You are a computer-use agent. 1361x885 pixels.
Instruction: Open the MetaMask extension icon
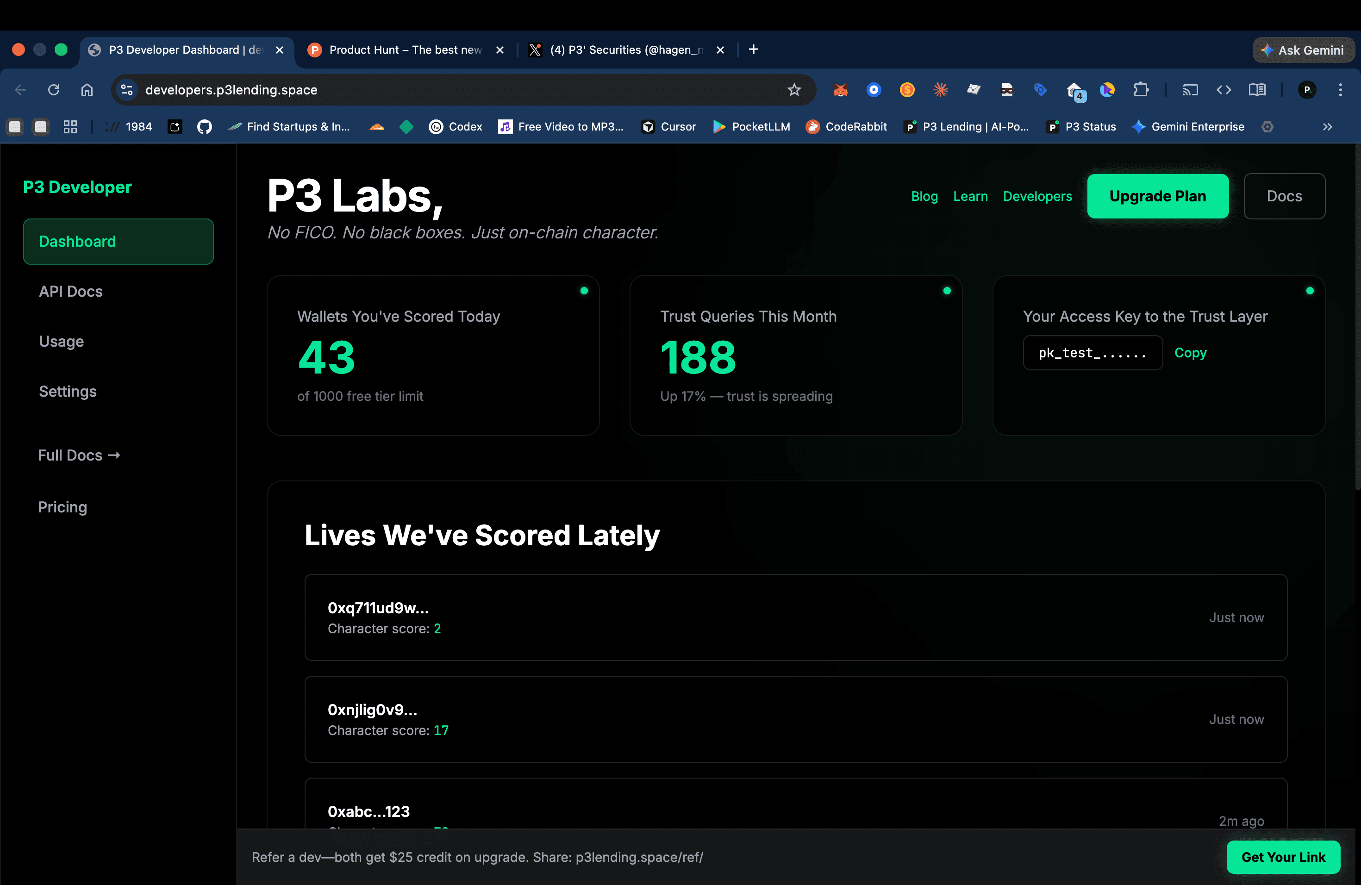coord(840,90)
